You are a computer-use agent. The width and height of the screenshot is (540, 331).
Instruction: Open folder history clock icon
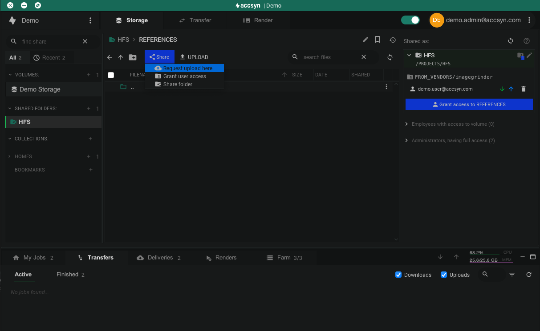(393, 40)
